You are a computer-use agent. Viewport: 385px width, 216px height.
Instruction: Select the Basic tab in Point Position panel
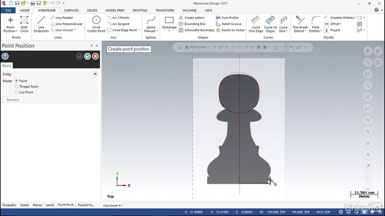[7, 65]
